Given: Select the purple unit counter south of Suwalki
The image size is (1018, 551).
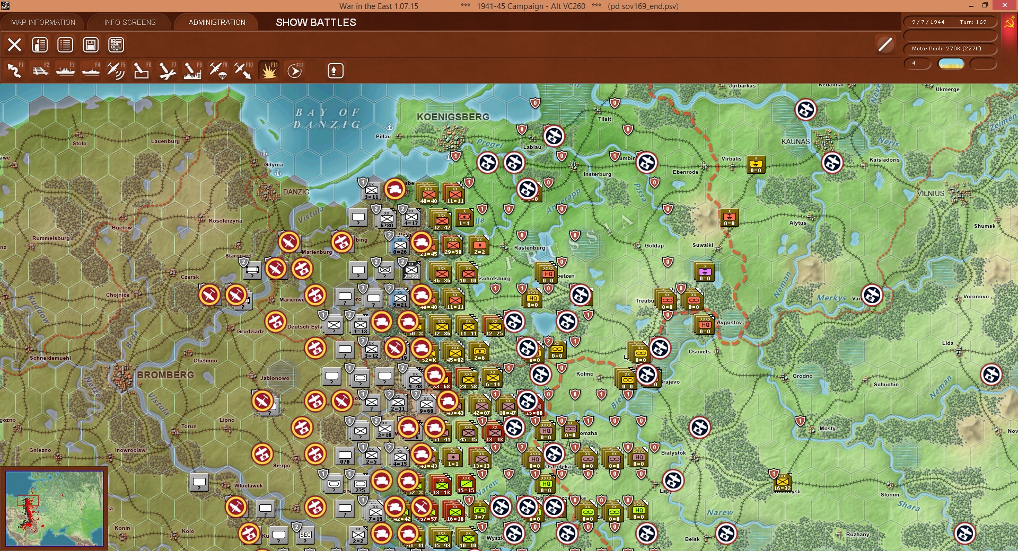Looking at the screenshot, I should [704, 272].
